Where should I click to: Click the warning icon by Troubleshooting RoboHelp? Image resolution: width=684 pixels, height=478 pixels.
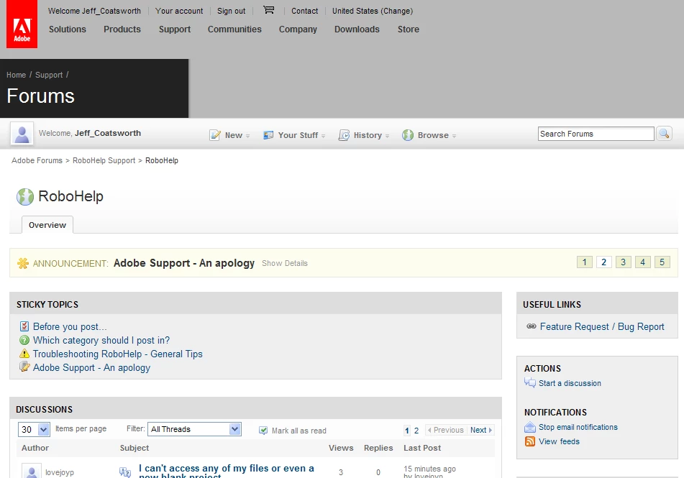tap(24, 354)
